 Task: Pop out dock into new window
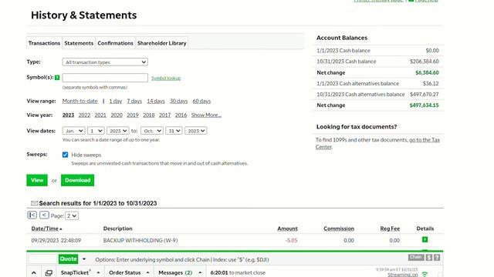(x=49, y=273)
